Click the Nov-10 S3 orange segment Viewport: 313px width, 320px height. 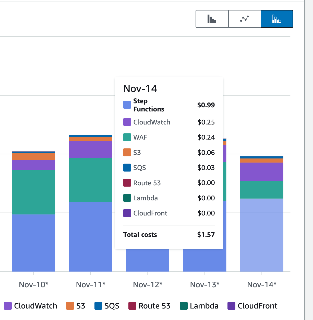(x=33, y=157)
